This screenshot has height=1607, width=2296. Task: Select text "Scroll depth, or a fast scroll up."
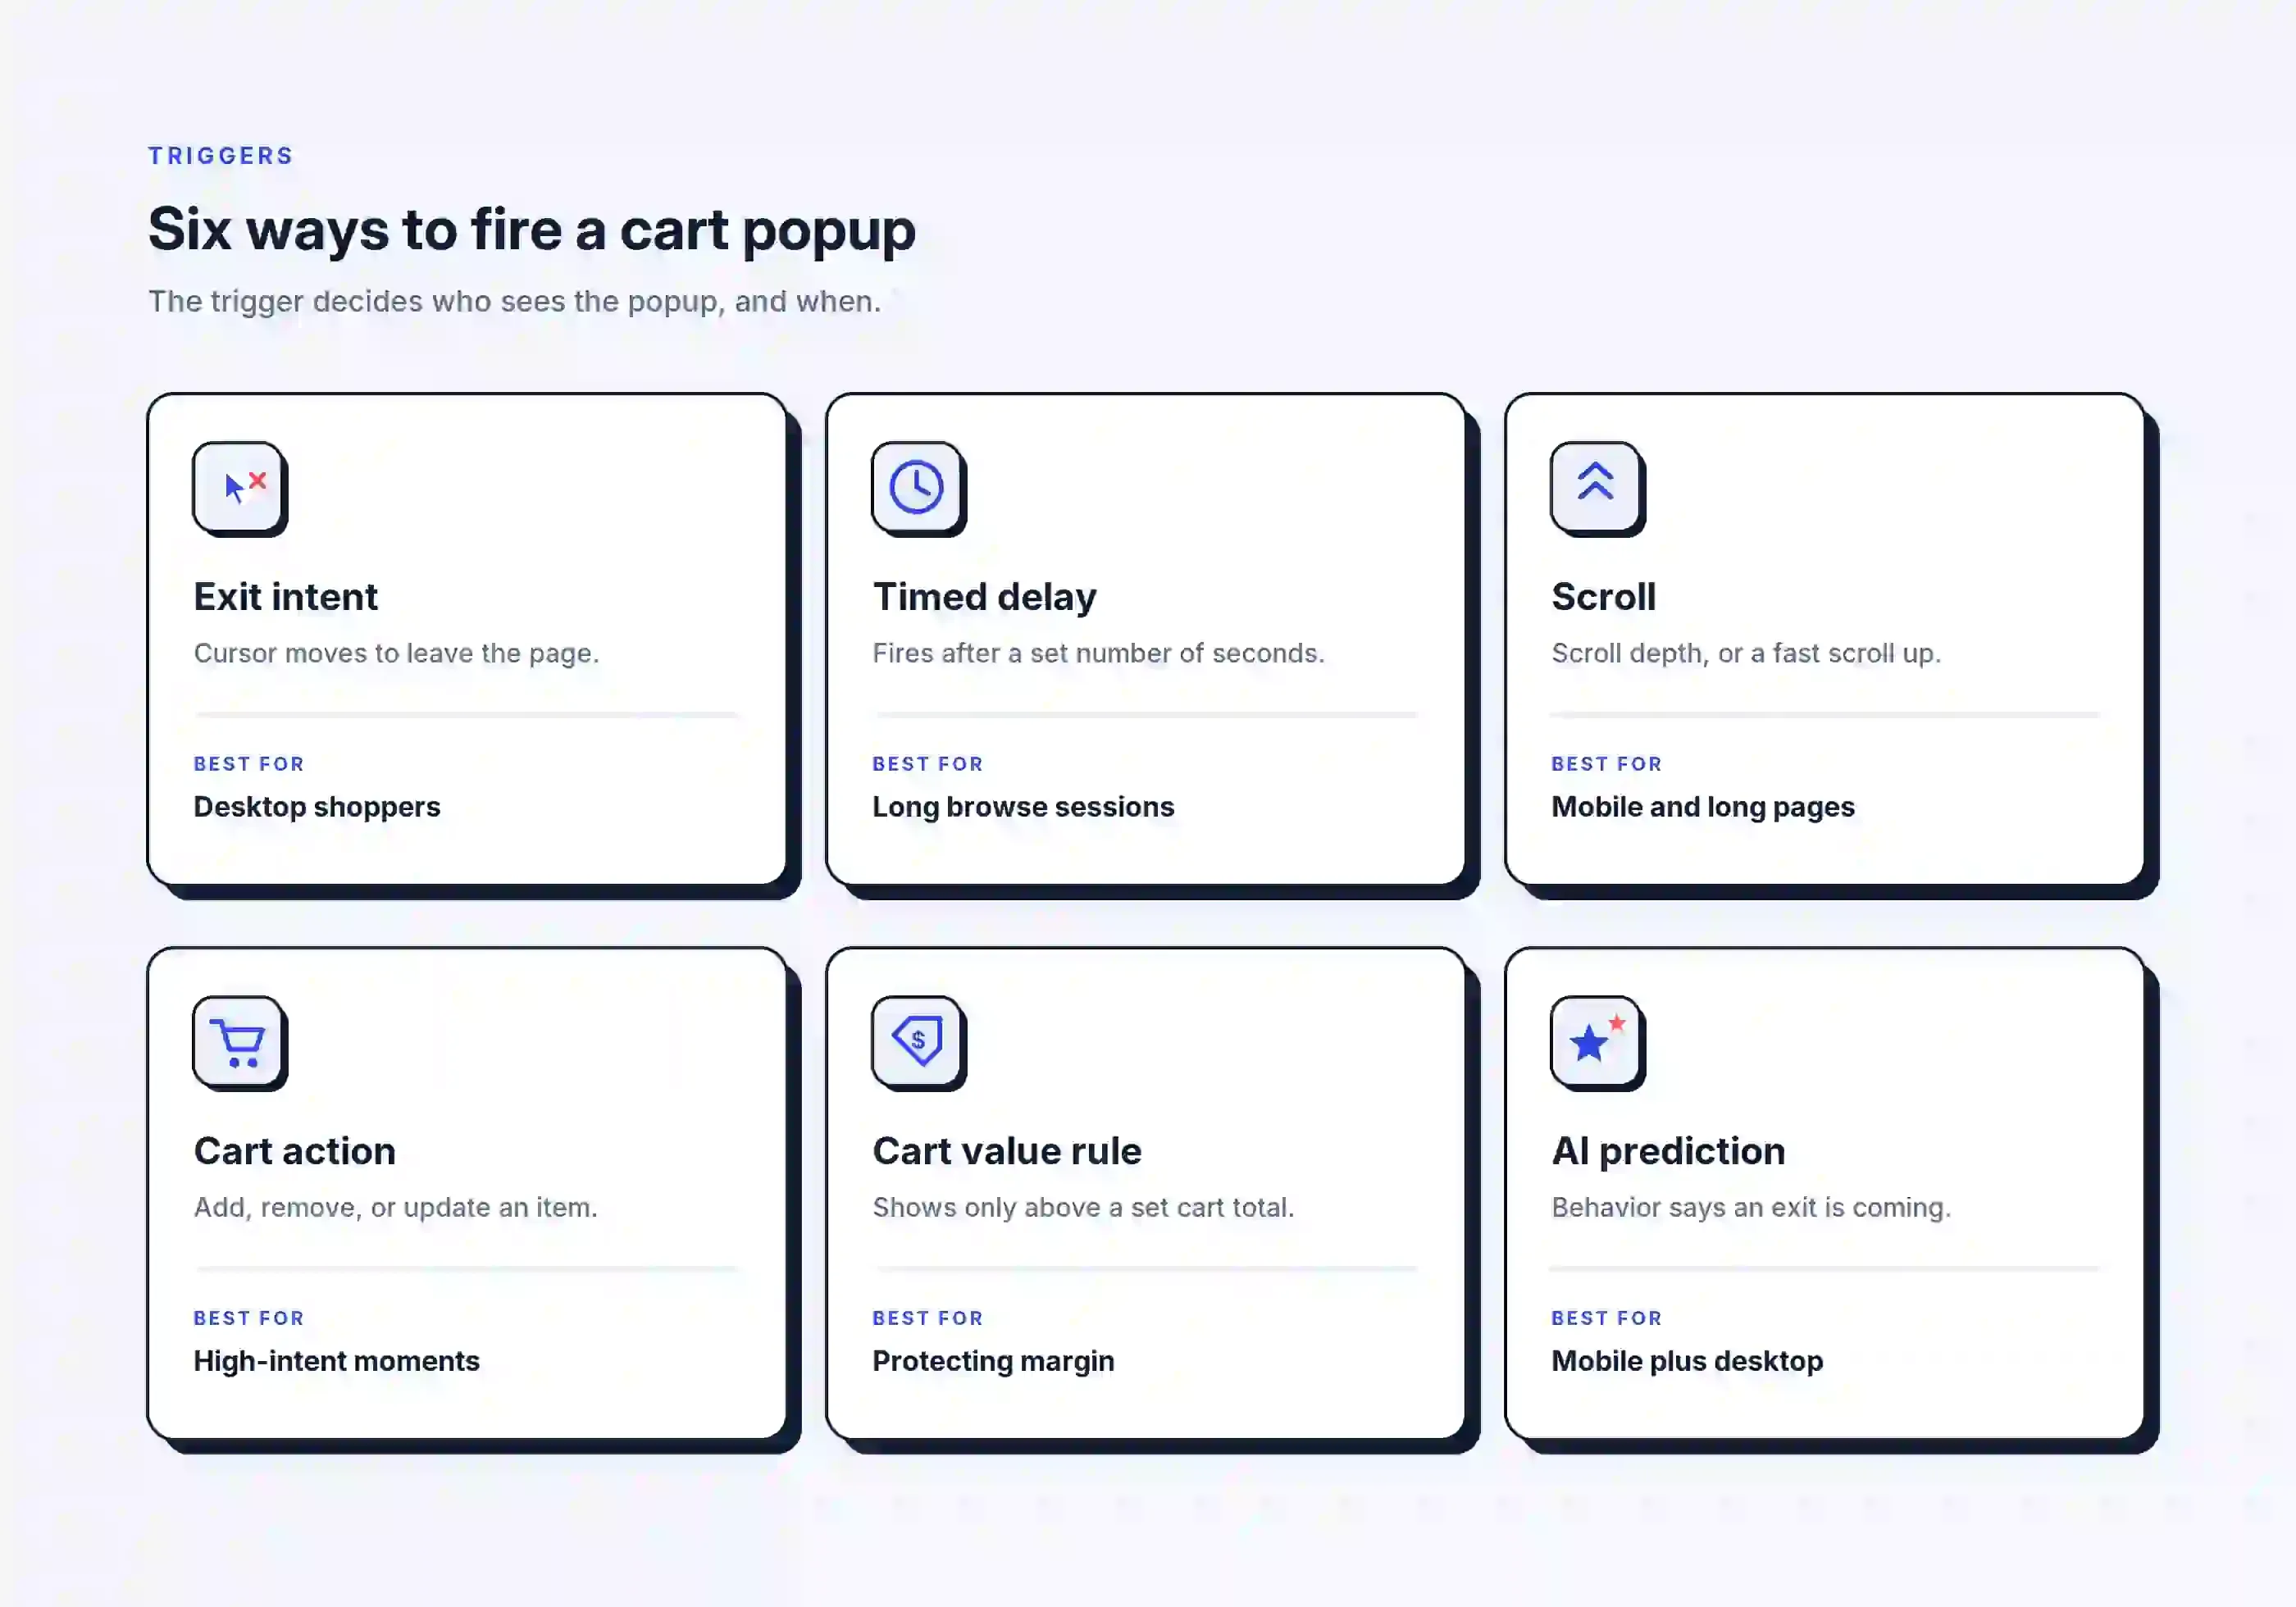coord(1746,653)
